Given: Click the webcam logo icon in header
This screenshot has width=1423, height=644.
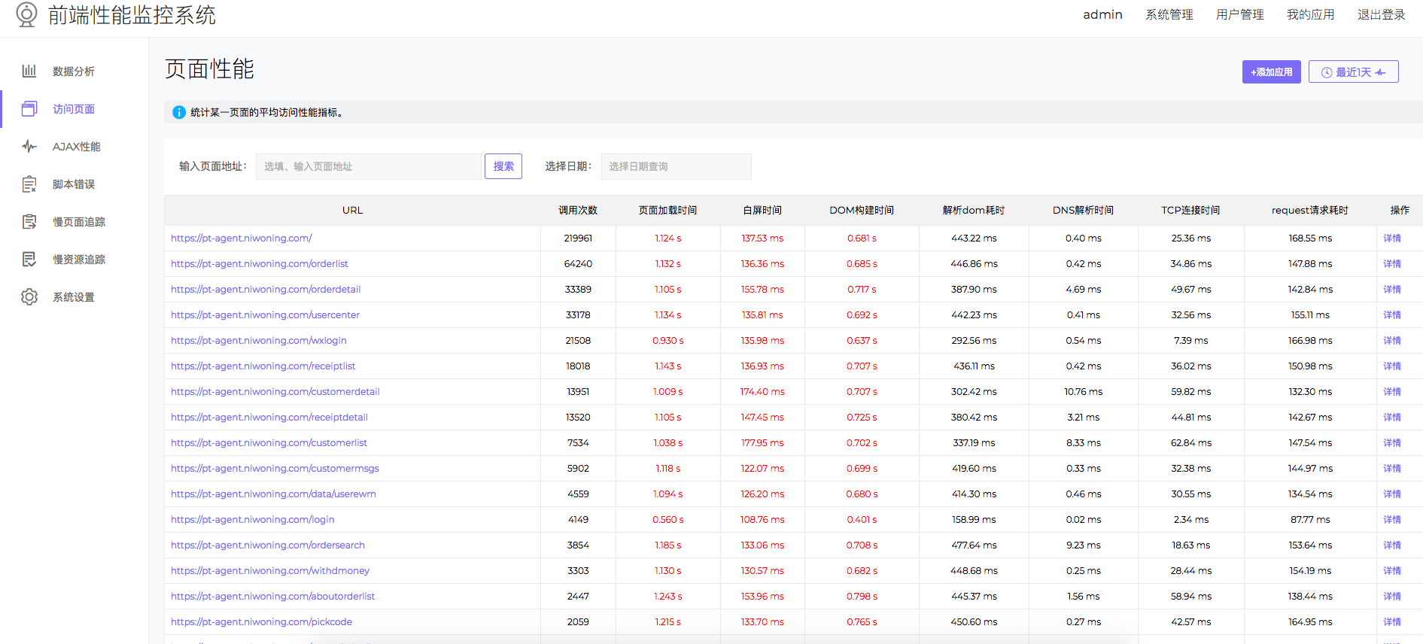Looking at the screenshot, I should click(26, 14).
